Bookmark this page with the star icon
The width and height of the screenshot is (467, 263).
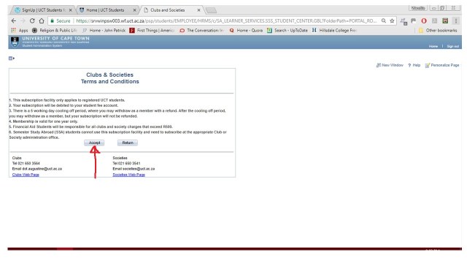pyautogui.click(x=392, y=21)
